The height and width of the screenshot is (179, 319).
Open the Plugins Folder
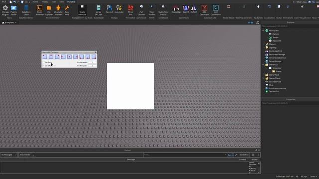14,10
